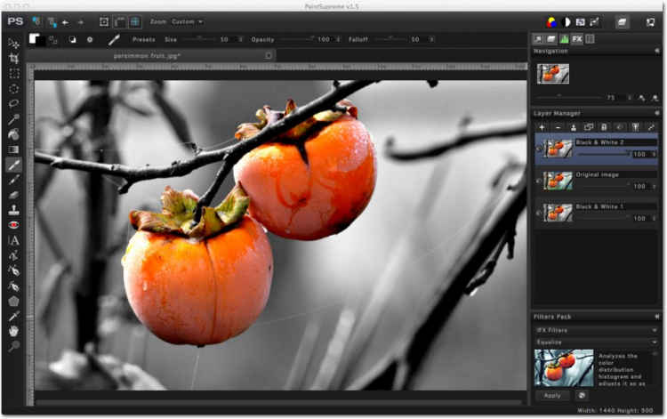Hide the Original image layer

pos(538,181)
